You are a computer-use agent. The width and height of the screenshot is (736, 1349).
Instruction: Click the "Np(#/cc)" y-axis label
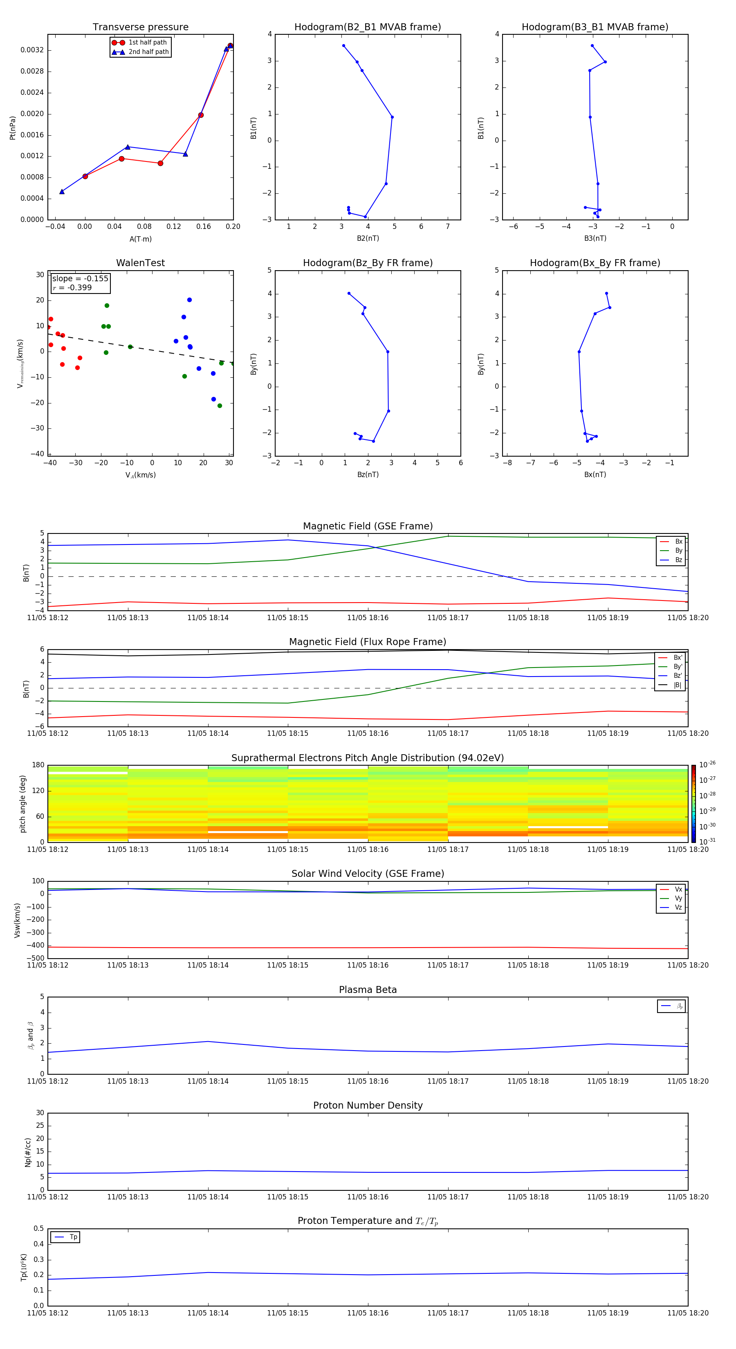click(28, 1152)
